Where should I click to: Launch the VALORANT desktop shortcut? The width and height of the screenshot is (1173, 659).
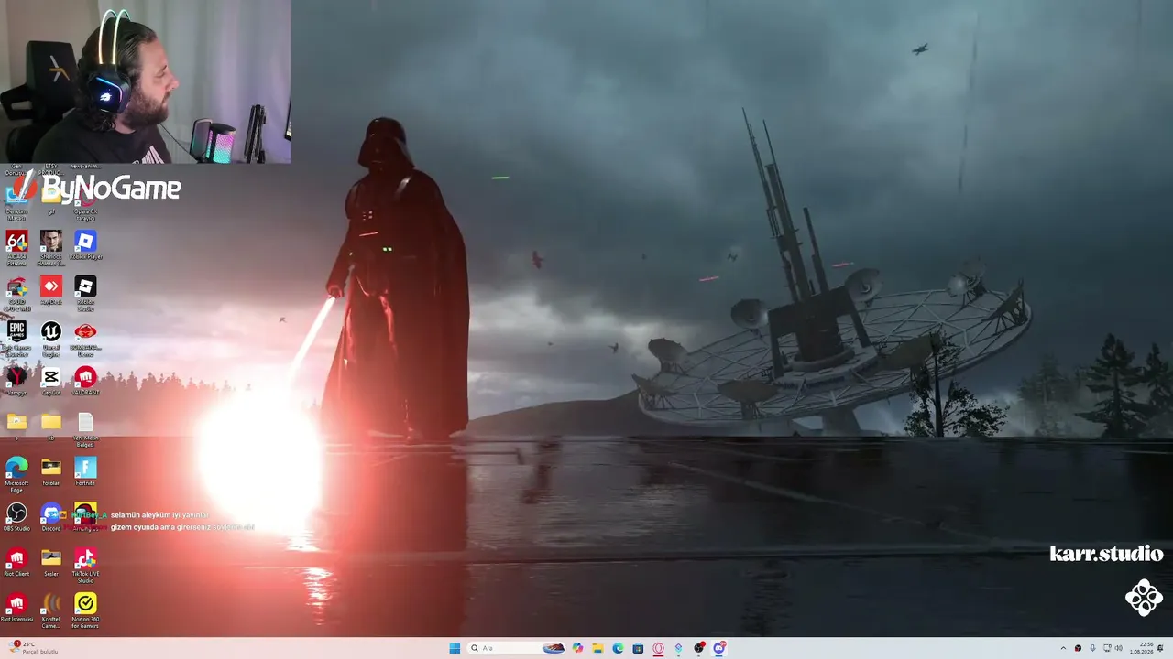(x=85, y=381)
